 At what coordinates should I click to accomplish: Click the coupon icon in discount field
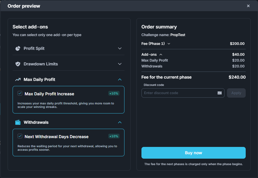pyautogui.click(x=219, y=93)
